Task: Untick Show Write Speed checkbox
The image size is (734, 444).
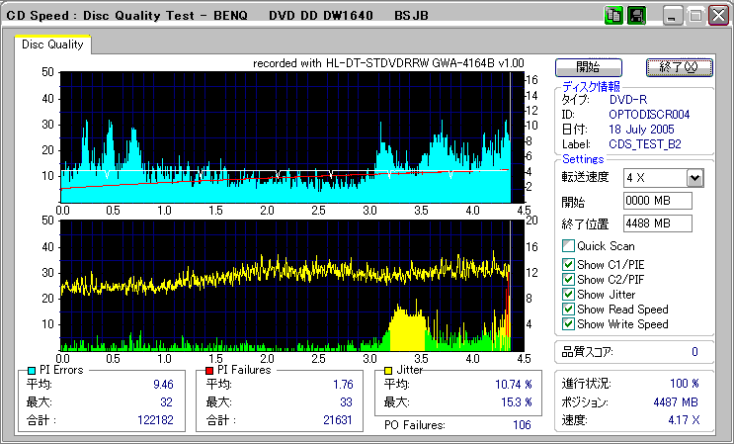Action: point(568,323)
